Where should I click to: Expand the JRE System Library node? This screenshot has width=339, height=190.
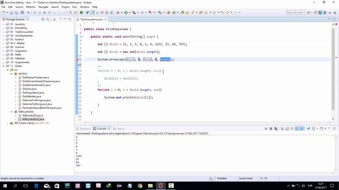(7, 123)
